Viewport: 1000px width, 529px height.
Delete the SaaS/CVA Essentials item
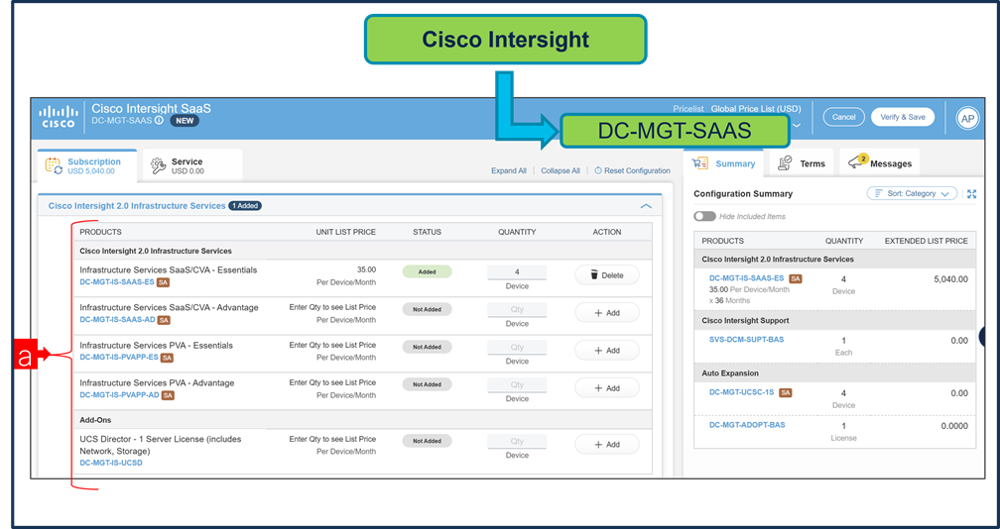point(606,275)
